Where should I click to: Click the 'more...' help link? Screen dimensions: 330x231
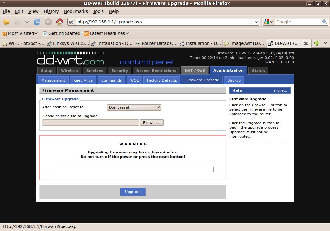(x=280, y=90)
